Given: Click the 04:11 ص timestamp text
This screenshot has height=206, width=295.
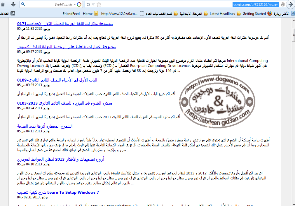Looking at the screenshot, I should pyautogui.click(x=34, y=131).
